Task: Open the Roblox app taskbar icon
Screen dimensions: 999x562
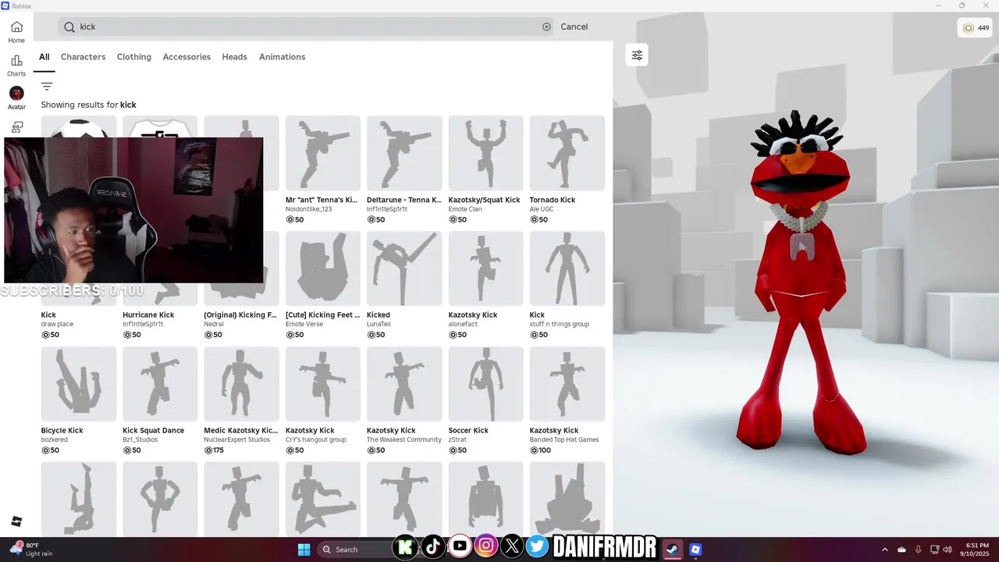Action: tap(695, 550)
